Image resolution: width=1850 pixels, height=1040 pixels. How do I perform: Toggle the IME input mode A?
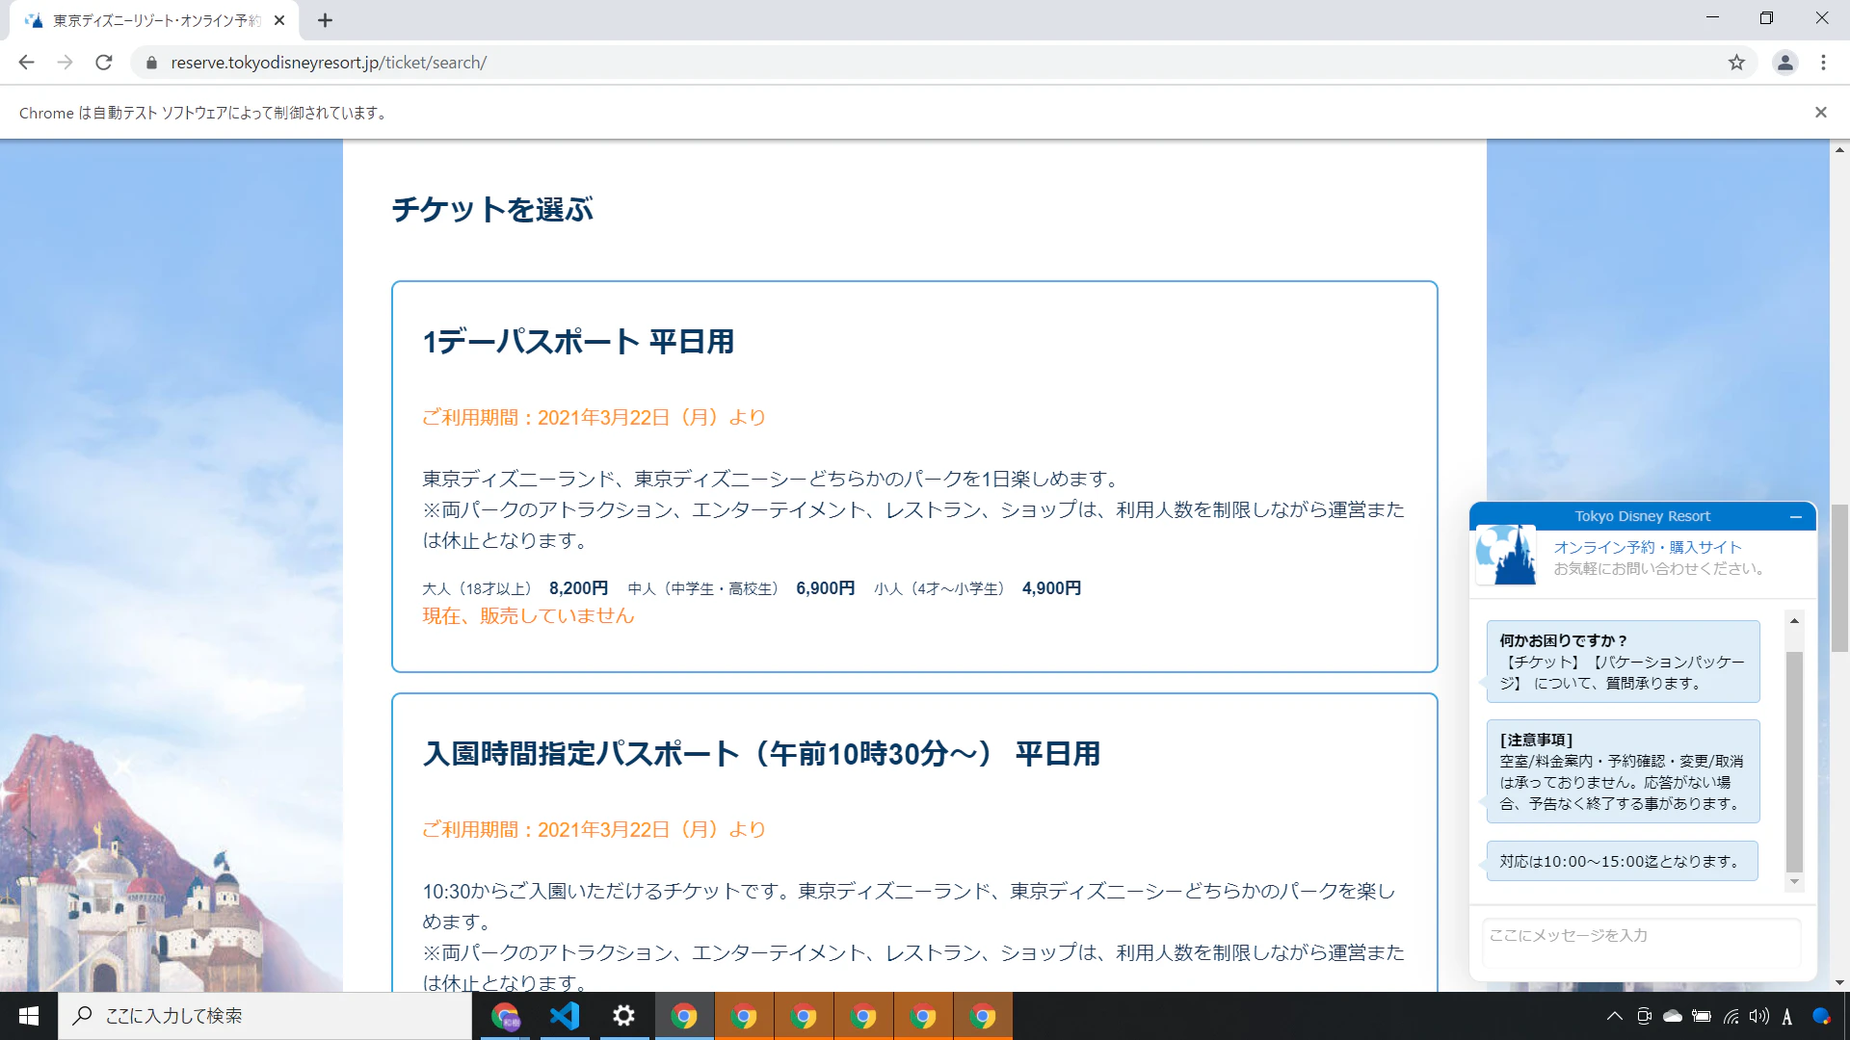point(1787,1016)
